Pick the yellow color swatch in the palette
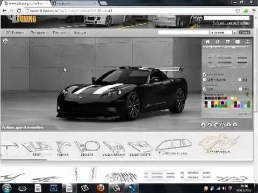 [x=216, y=103]
